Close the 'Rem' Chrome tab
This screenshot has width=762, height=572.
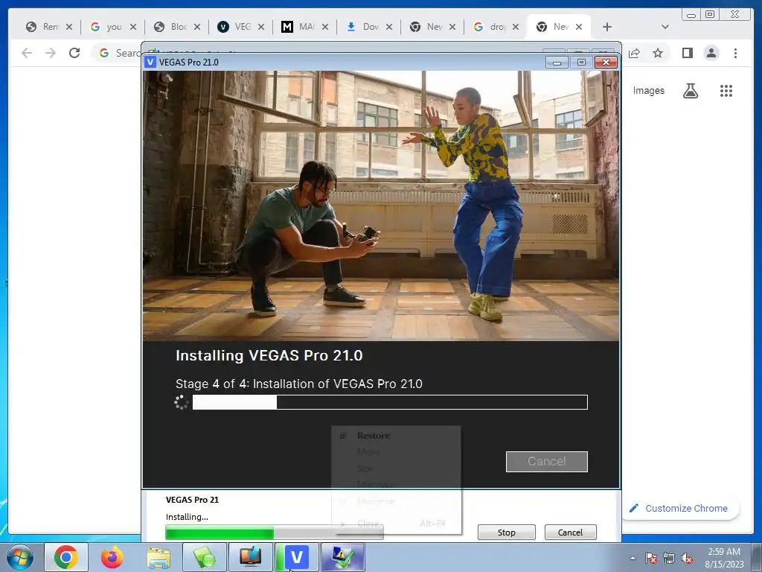[69, 27]
